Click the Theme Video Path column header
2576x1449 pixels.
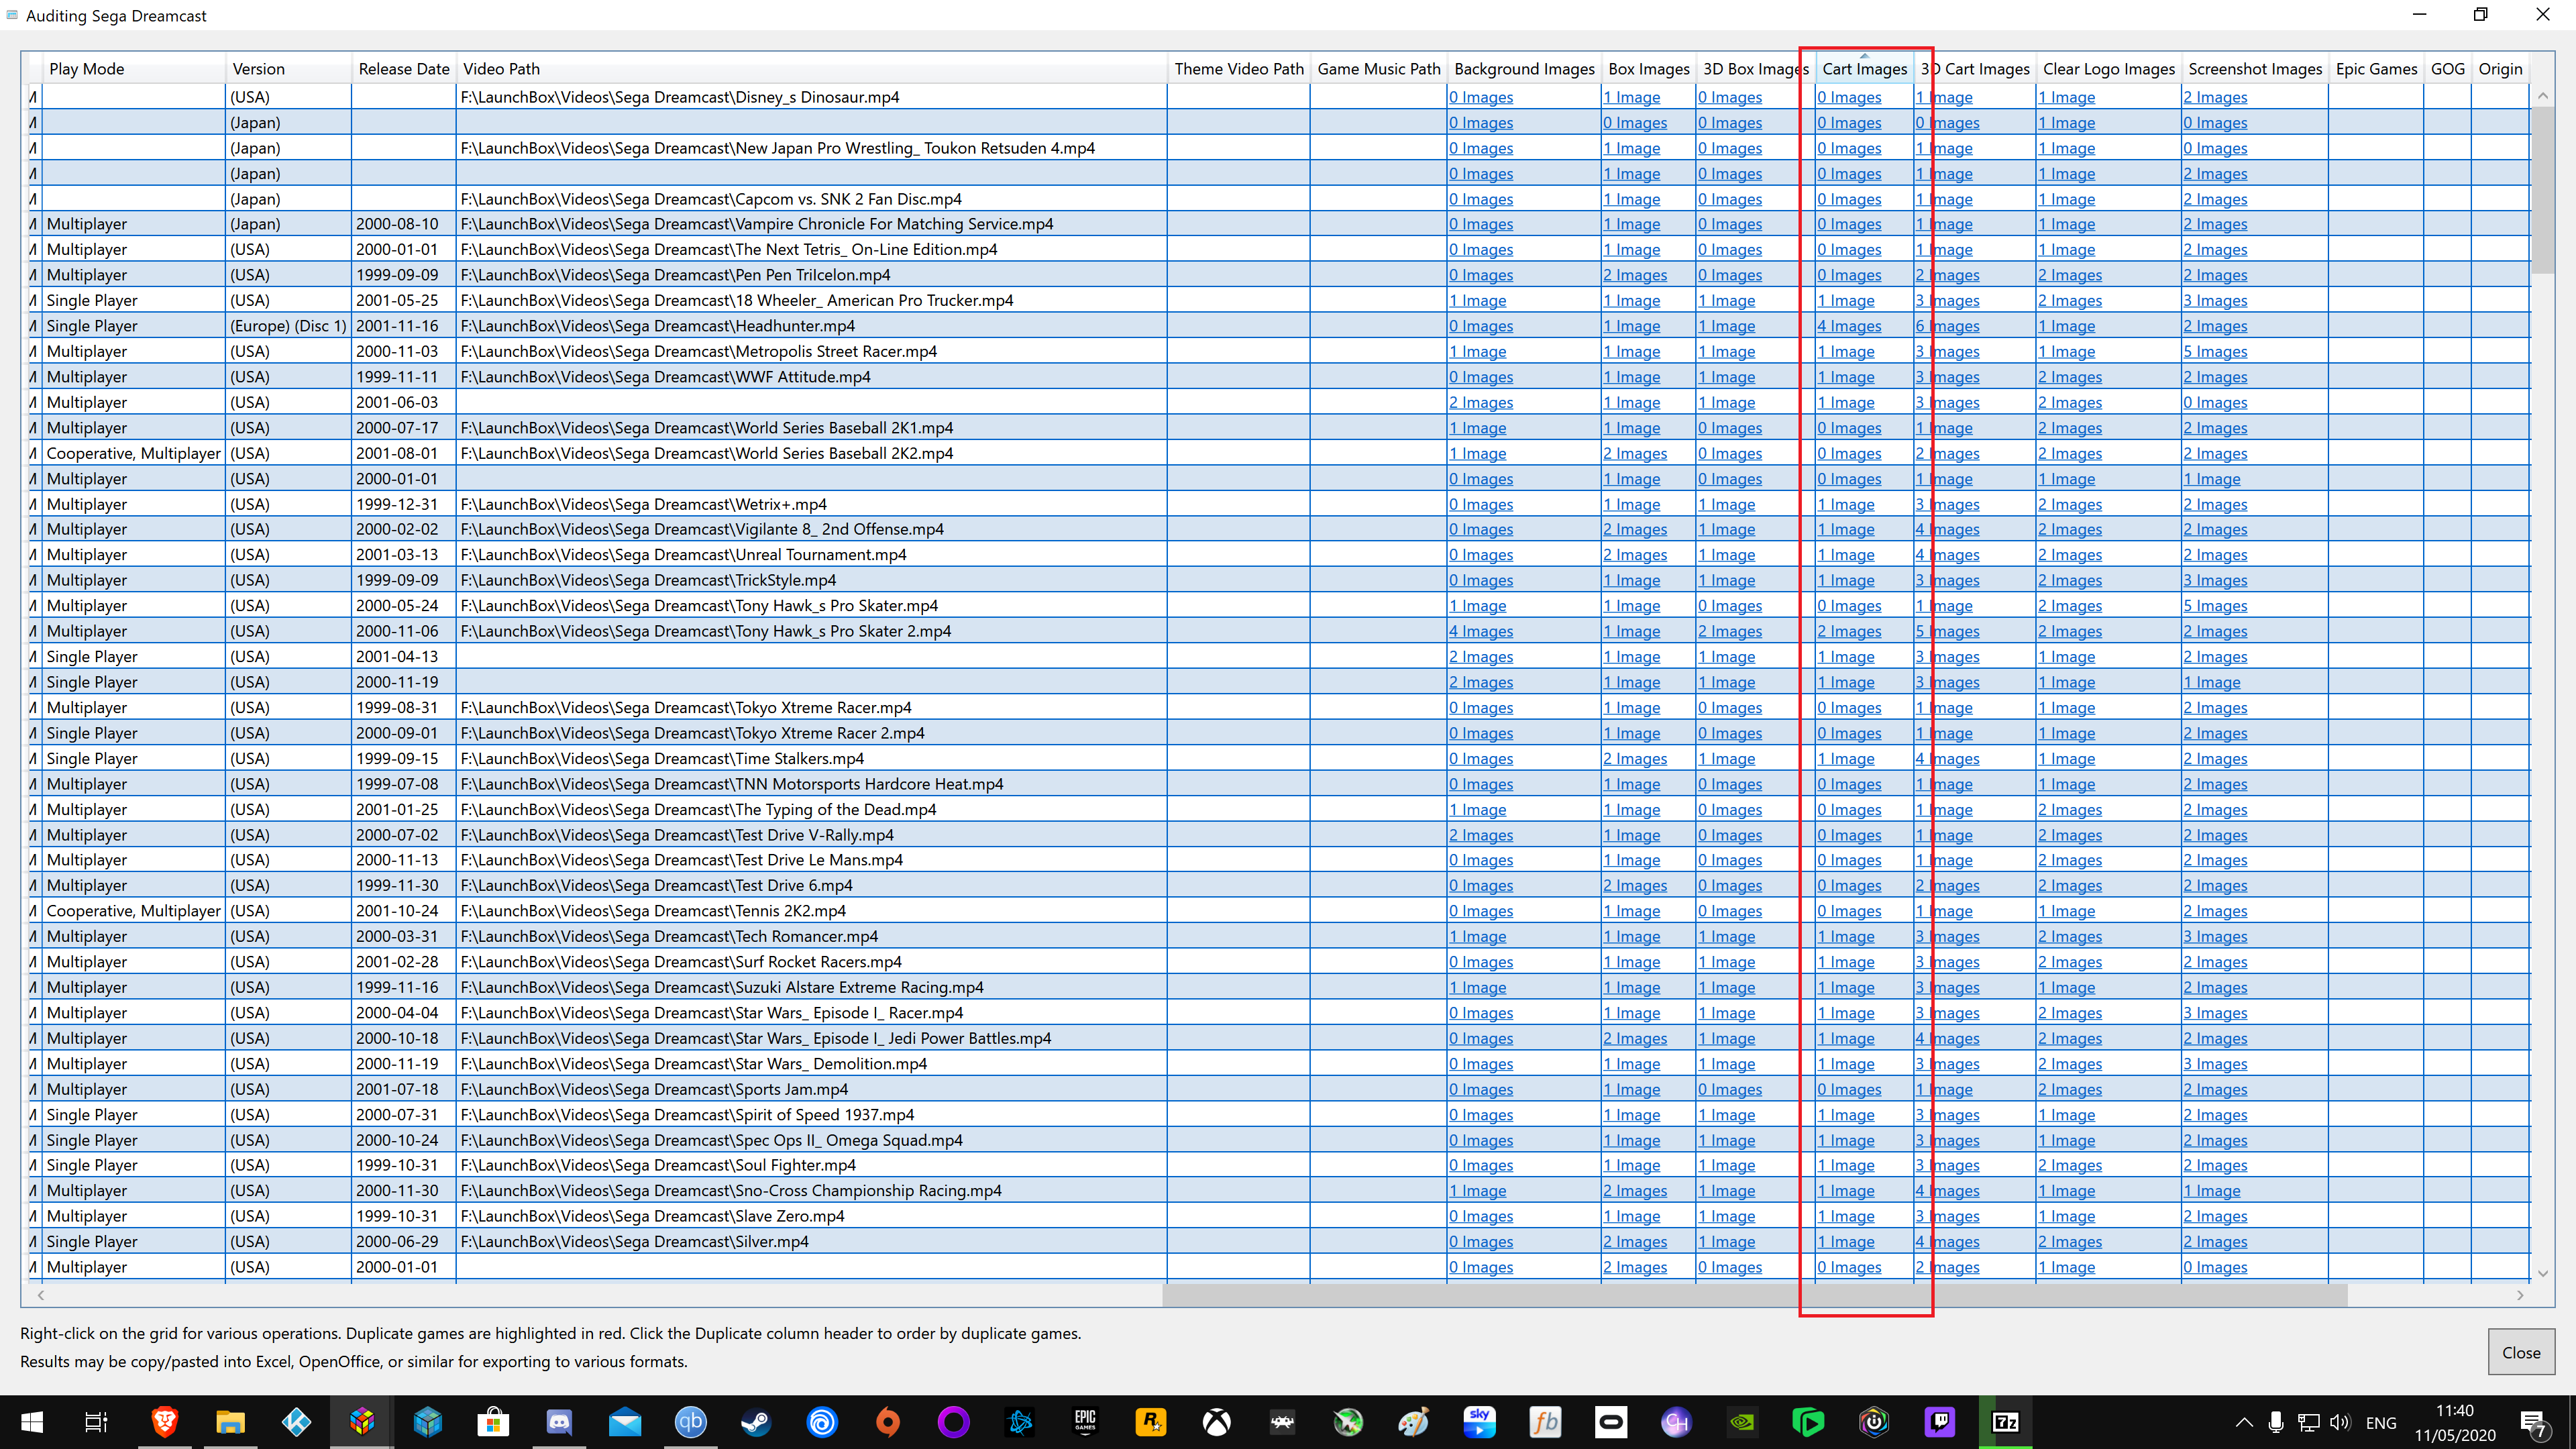tap(1239, 69)
